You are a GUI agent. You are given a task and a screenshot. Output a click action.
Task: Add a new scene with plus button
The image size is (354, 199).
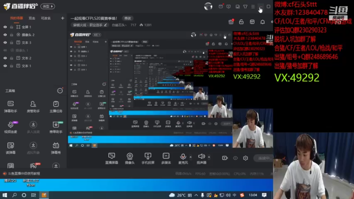point(62,18)
